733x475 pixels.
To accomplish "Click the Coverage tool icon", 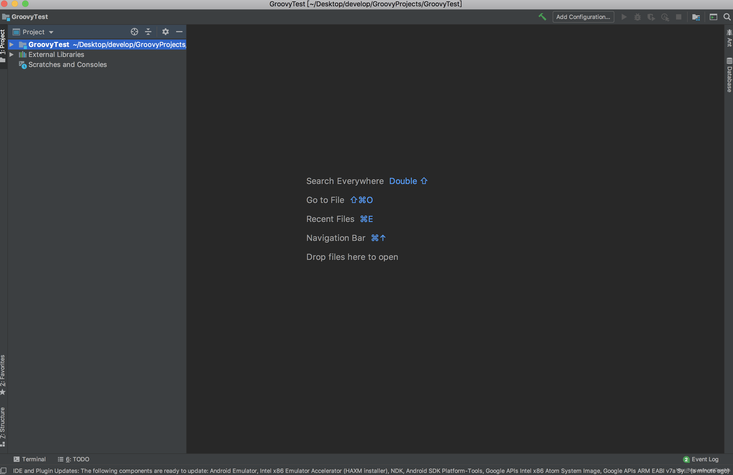I will (651, 17).
